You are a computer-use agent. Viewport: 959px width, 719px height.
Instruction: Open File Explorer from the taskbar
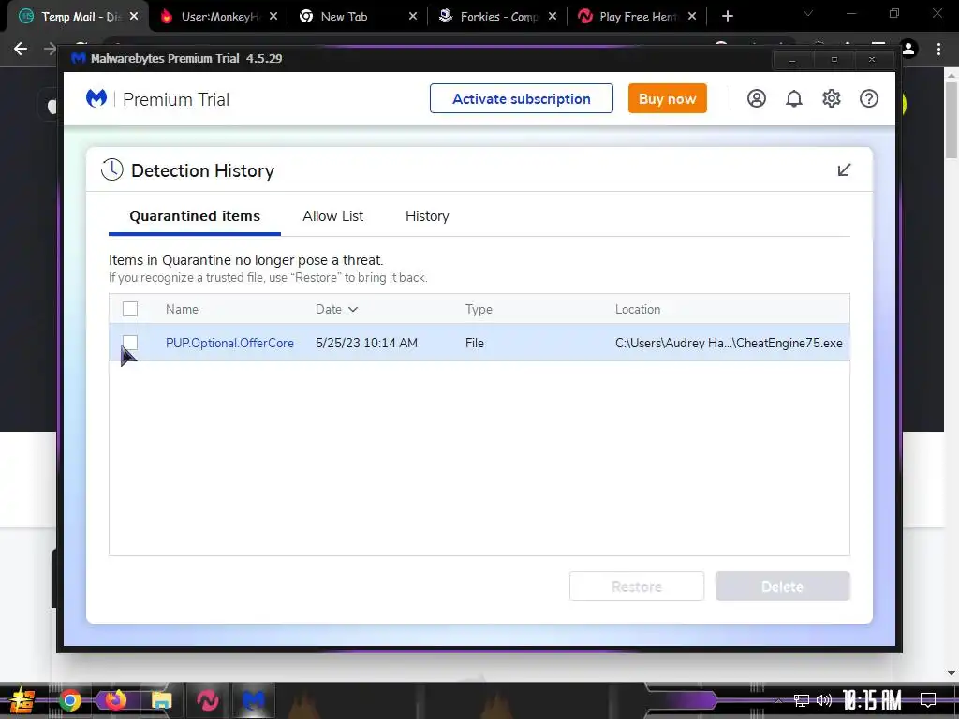tap(161, 700)
